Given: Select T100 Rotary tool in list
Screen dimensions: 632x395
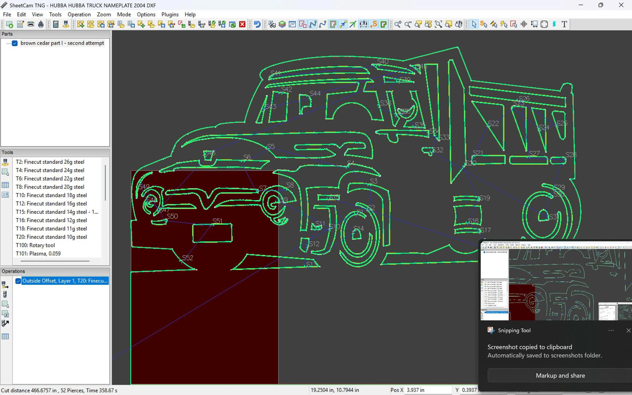Looking at the screenshot, I should 35,245.
